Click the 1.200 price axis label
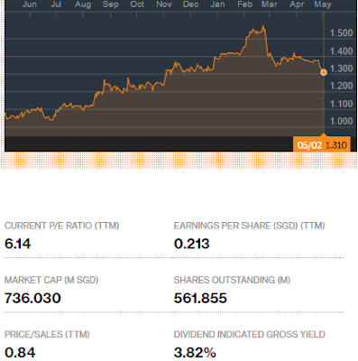This screenshot has height=361, width=358. click(341, 86)
